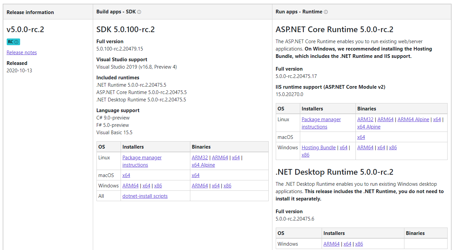Download ASP.NET Core Windows x86 binaries

coord(393,147)
